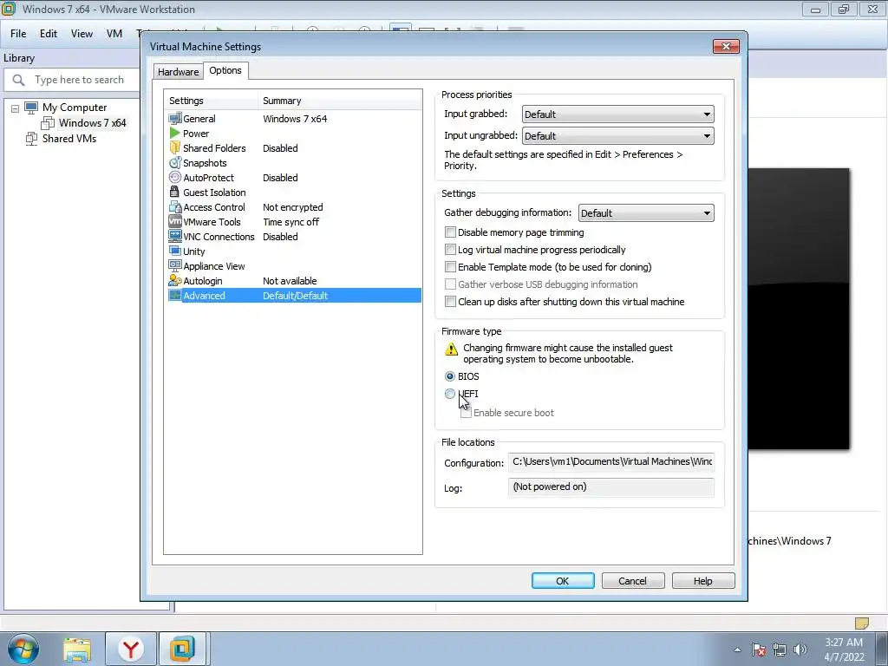Screen dimensions: 888x666
Task: Show hidden tray icons arrow
Action: point(737,650)
